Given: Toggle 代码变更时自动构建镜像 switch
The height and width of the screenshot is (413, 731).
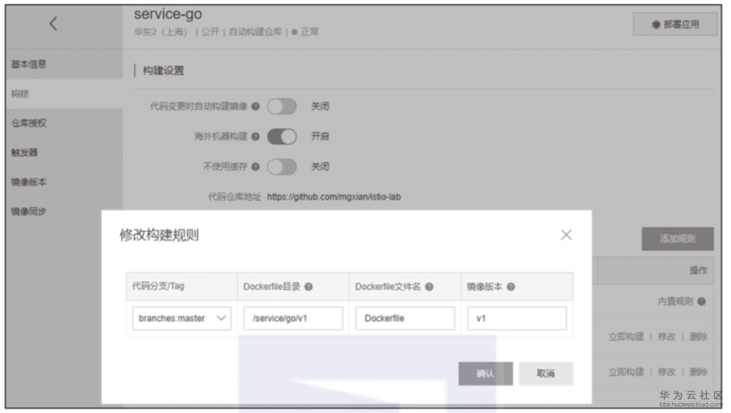Looking at the screenshot, I should tap(282, 107).
